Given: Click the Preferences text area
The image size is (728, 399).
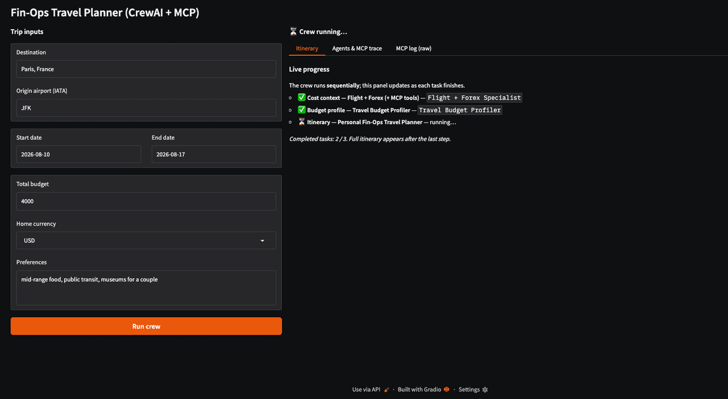Looking at the screenshot, I should pyautogui.click(x=146, y=288).
